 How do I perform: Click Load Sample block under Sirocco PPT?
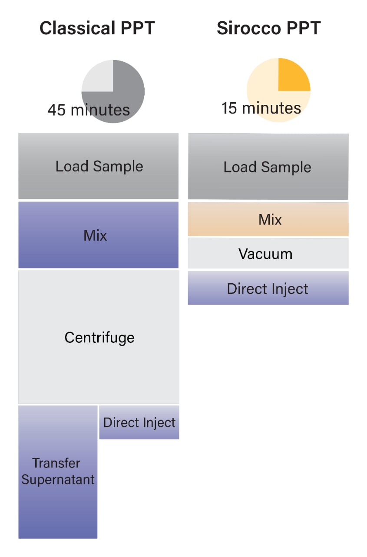(268, 167)
